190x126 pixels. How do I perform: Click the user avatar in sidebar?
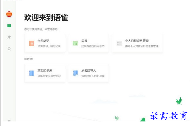[9, 14]
